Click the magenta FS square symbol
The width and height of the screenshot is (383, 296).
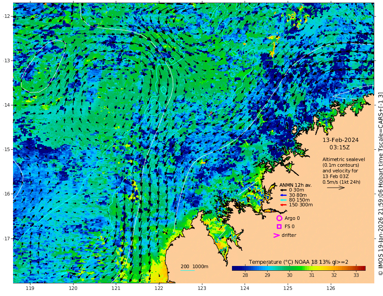tap(279, 227)
